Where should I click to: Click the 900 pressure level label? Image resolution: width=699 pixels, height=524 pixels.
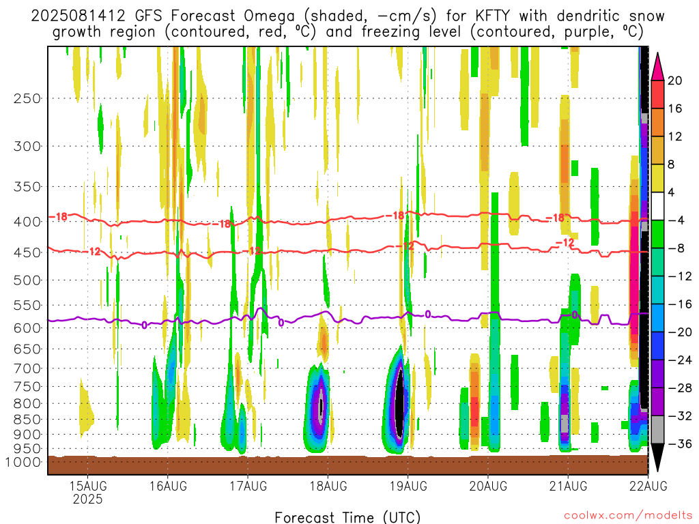27,435
